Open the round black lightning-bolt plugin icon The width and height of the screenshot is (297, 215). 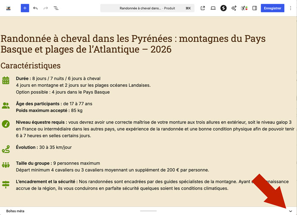click(224, 8)
